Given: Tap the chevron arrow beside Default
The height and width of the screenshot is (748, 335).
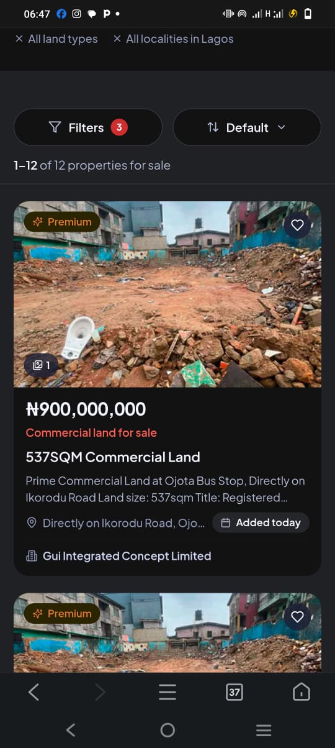Looking at the screenshot, I should [x=281, y=127].
